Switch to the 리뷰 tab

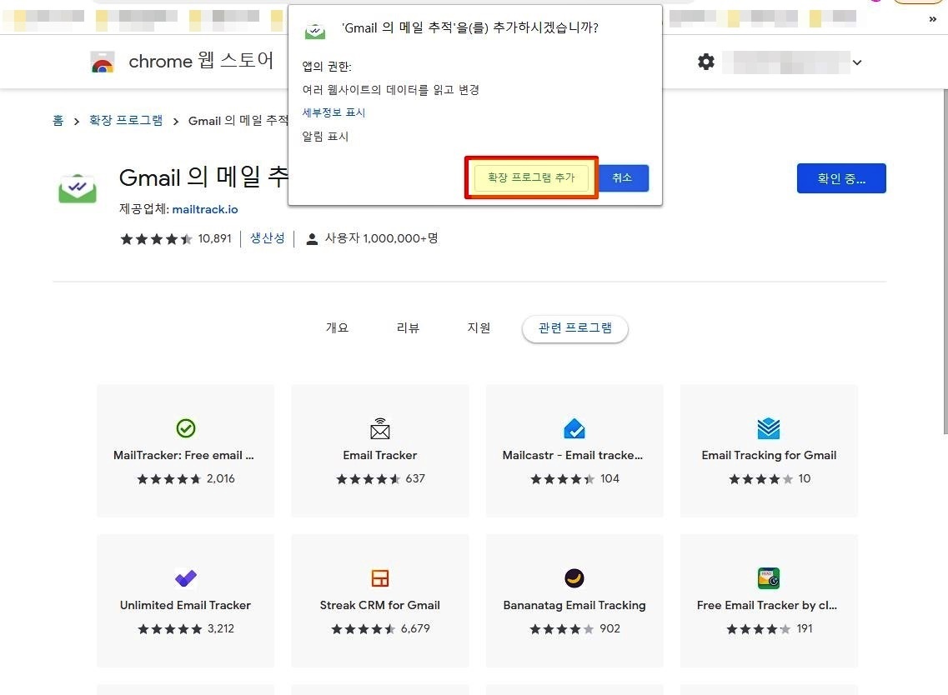tap(408, 327)
